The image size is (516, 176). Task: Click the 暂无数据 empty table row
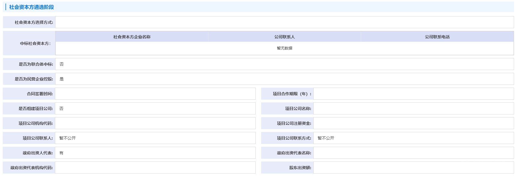click(x=285, y=48)
